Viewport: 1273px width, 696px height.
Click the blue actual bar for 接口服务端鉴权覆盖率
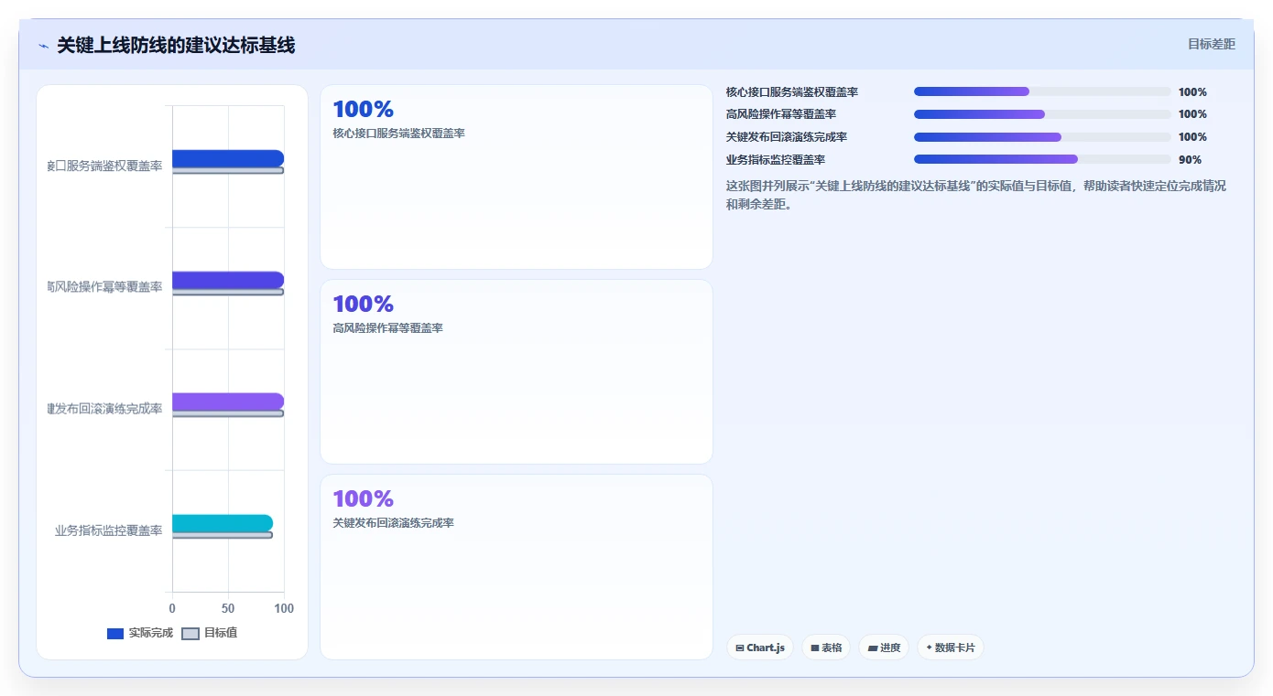click(x=228, y=158)
